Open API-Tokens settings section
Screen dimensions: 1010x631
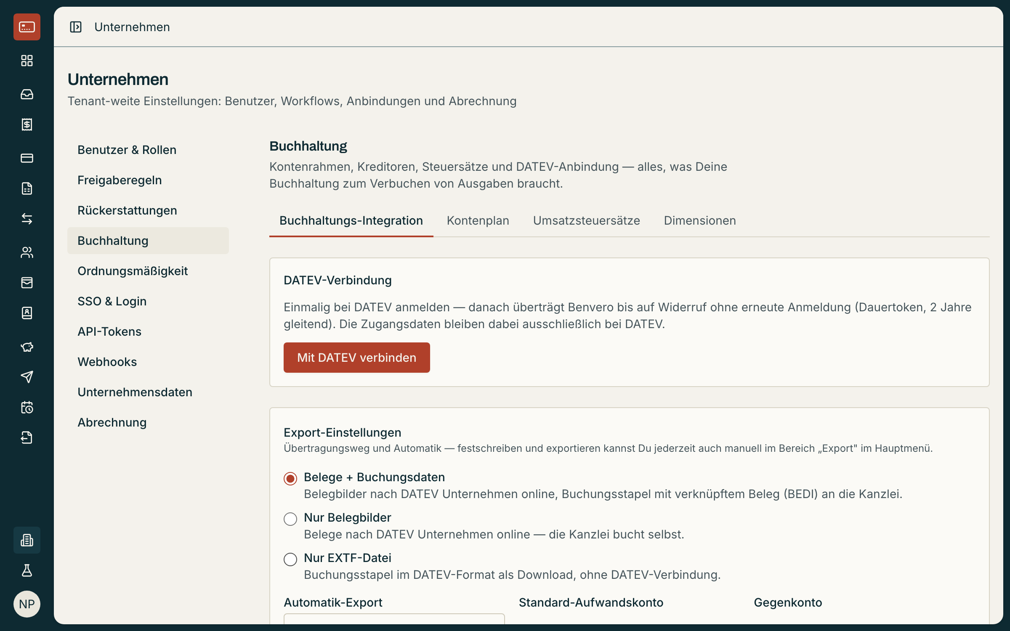(148, 331)
